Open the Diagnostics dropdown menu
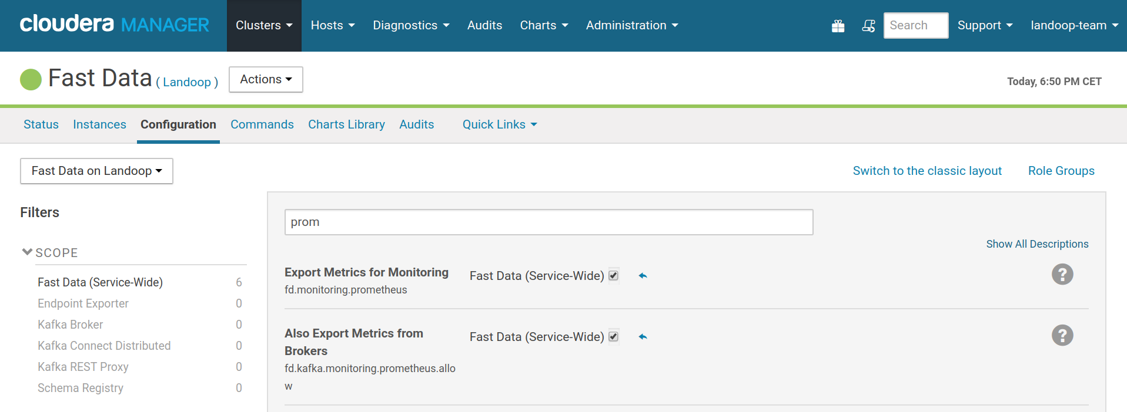1127x412 pixels. 411,25
